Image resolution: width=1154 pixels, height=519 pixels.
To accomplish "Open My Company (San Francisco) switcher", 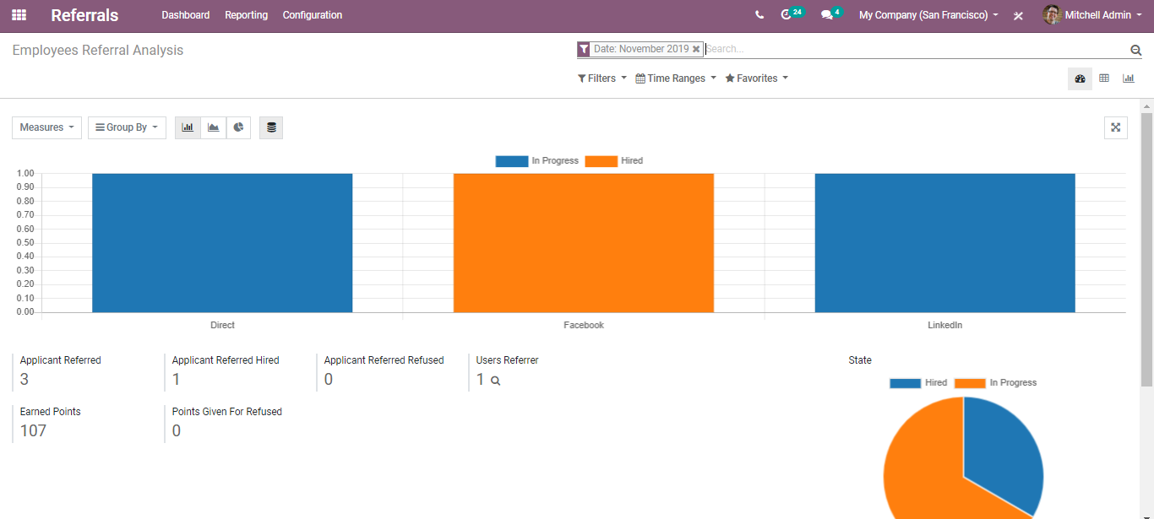I will (x=928, y=15).
